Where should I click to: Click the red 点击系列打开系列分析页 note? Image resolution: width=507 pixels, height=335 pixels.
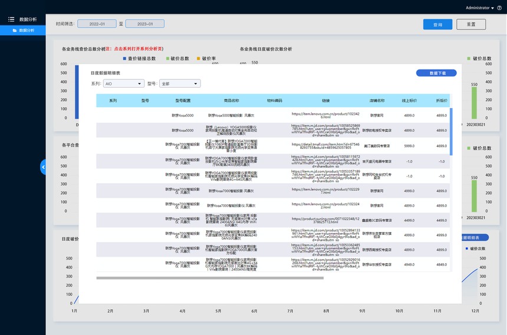tap(138, 49)
